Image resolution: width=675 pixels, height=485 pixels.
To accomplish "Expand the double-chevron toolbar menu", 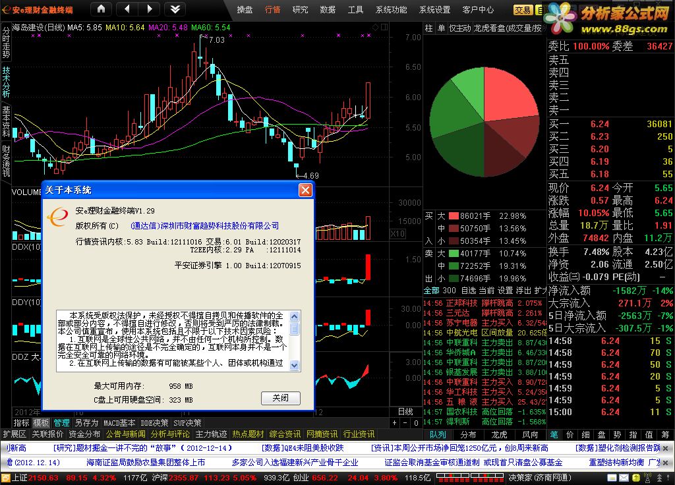I will tap(175, 9).
